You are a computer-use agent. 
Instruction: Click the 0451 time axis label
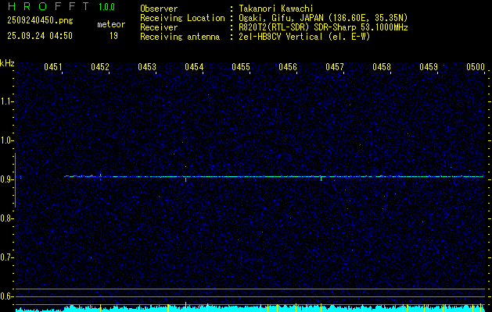coord(53,66)
